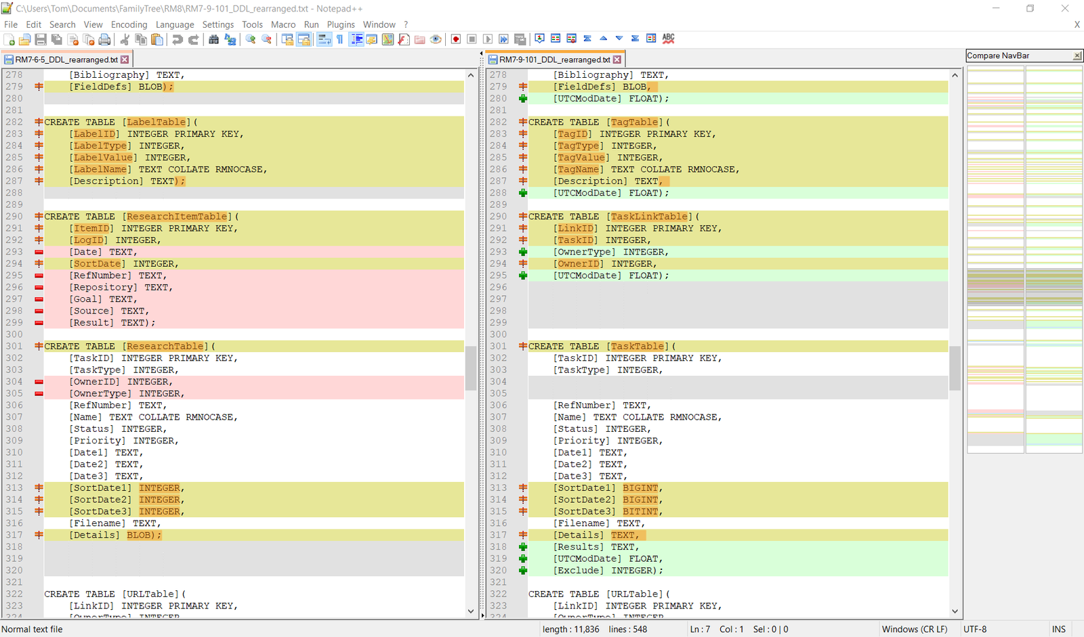Close the RM7-9-101_DDL_rearranged.txt tab
Screen dimensions: 1084x637
click(x=617, y=60)
